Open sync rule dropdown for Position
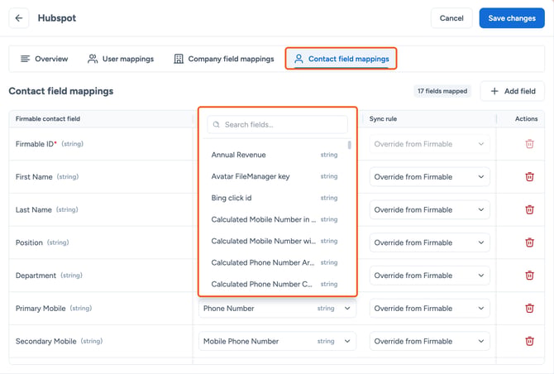554x374 pixels. point(430,242)
